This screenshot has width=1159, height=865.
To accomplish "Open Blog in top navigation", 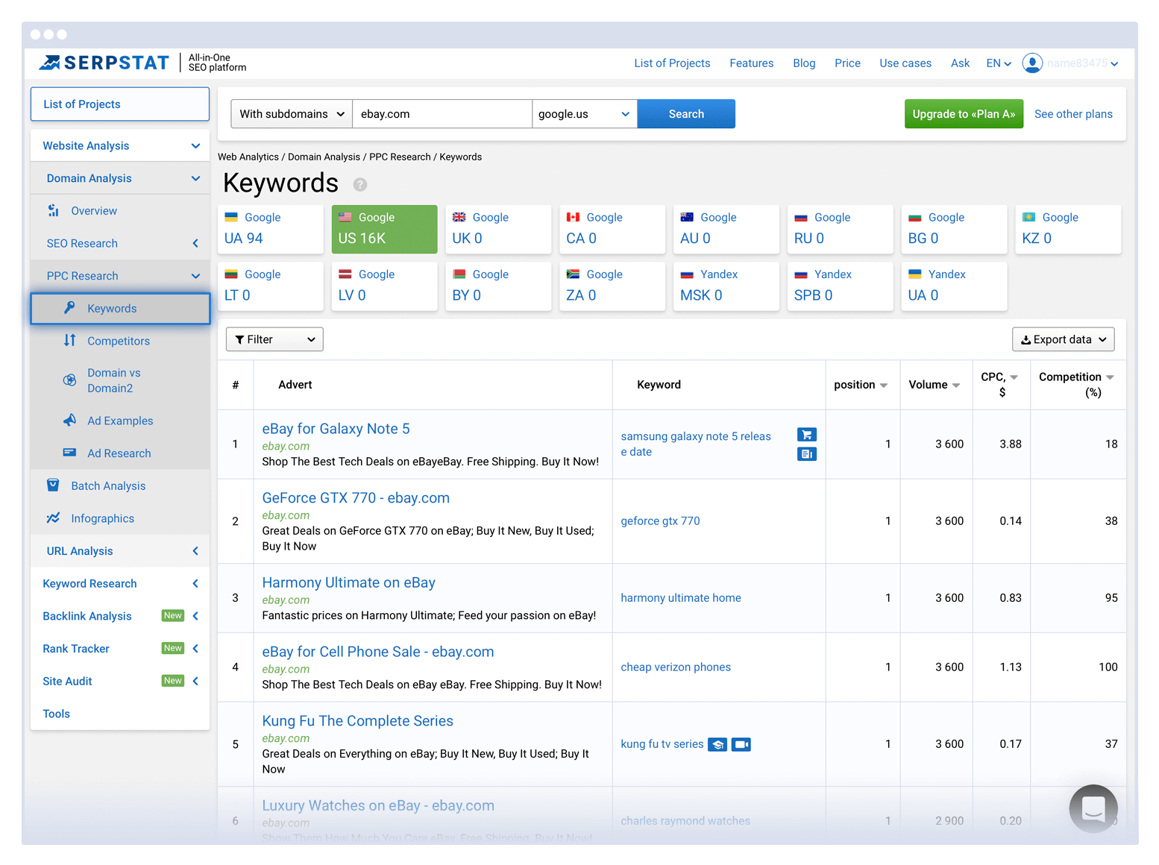I will coord(804,63).
